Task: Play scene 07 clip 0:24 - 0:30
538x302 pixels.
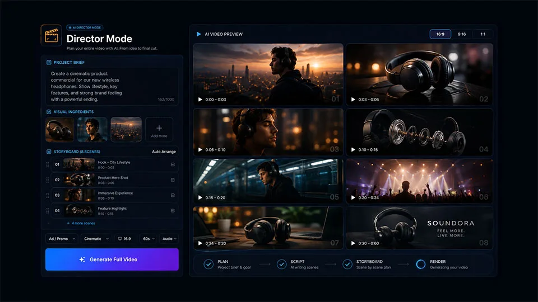Action: click(x=200, y=243)
